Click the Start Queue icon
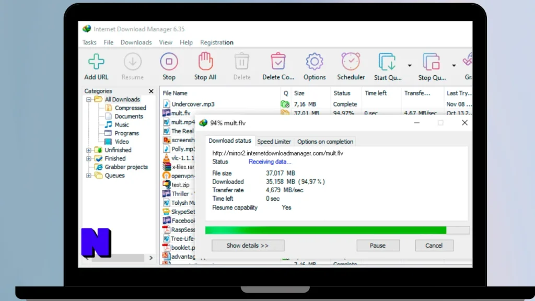535x301 pixels. click(x=387, y=62)
